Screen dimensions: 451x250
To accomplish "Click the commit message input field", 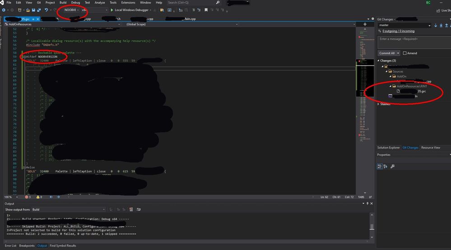I will (x=414, y=42).
